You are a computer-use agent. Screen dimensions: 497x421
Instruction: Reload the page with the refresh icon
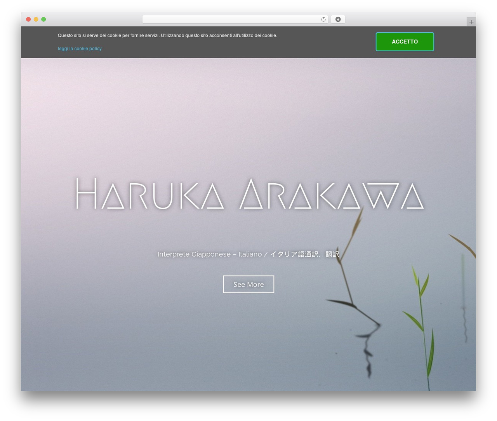click(323, 19)
